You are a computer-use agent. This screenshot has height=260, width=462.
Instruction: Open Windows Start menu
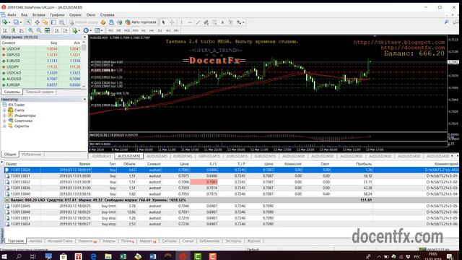4,256
